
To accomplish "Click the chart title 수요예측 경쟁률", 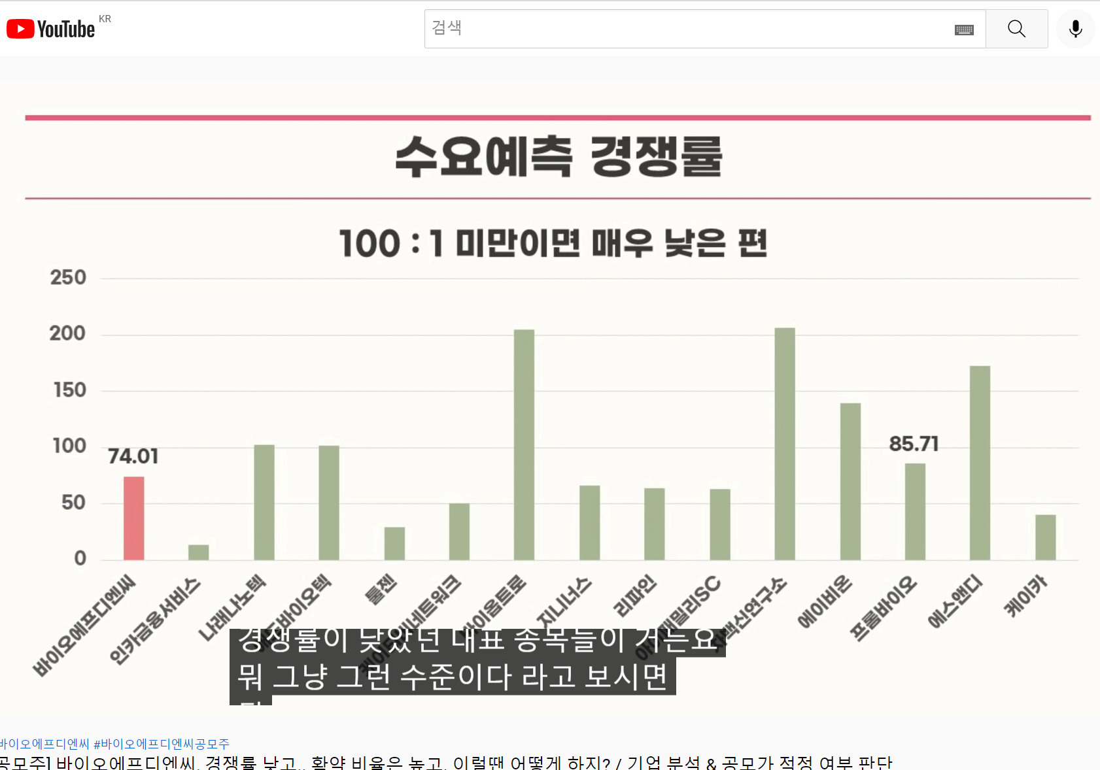I will (x=559, y=157).
